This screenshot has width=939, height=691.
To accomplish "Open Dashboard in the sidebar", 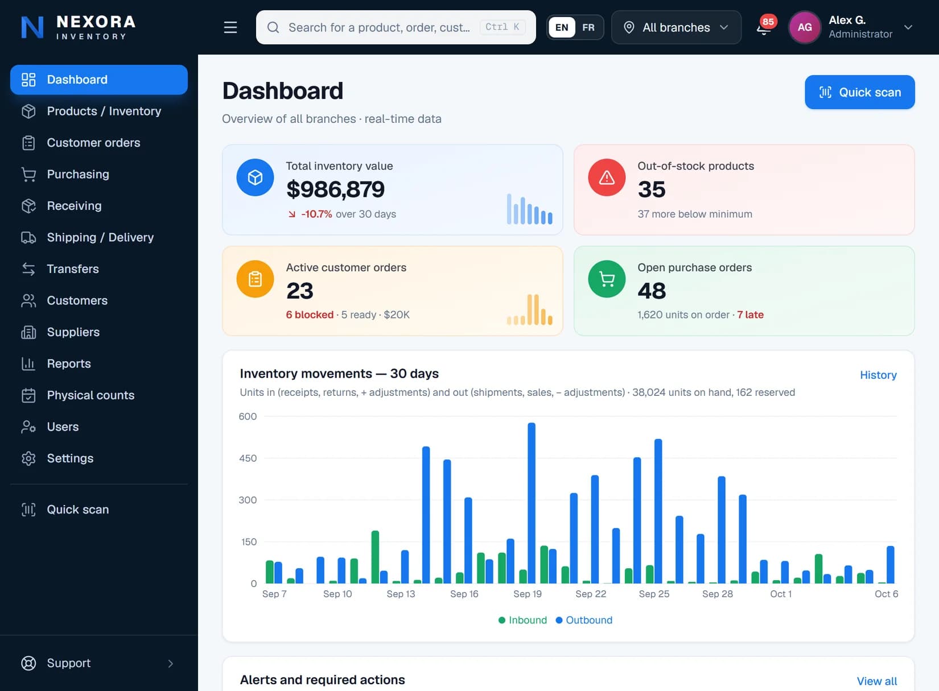I will coord(99,80).
